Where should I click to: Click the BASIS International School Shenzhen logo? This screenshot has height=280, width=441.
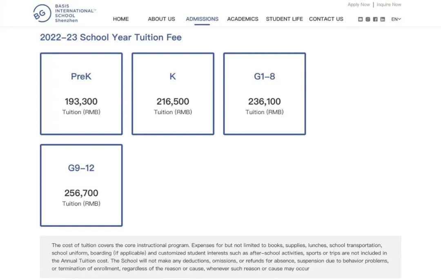64,13
